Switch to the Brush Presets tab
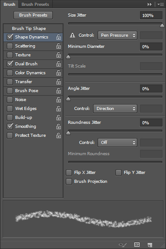This screenshot has height=249, width=166. [35, 4]
